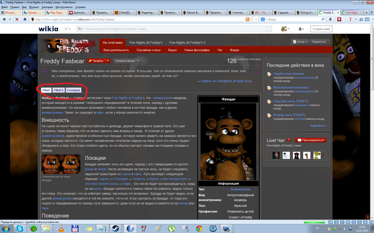The height and width of the screenshot is (233, 374).
Task: Click the Windows Start button
Action: (6, 229)
